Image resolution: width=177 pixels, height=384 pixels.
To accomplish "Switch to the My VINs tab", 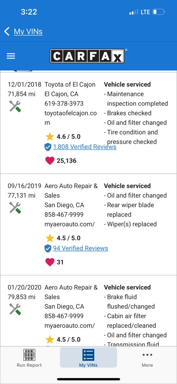I will tap(88, 357).
